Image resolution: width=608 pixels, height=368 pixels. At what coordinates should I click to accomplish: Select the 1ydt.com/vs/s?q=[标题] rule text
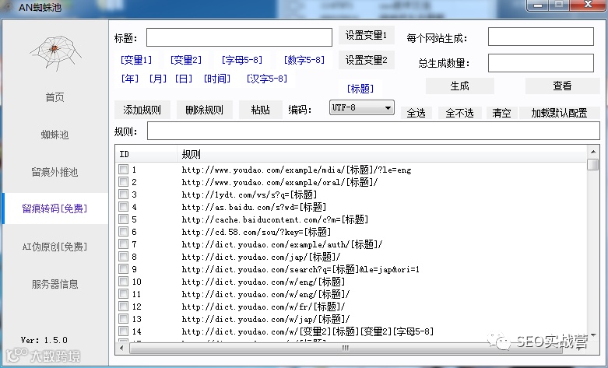click(x=249, y=195)
